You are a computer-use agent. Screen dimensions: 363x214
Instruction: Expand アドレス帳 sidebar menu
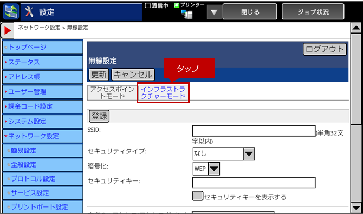coord(43,77)
